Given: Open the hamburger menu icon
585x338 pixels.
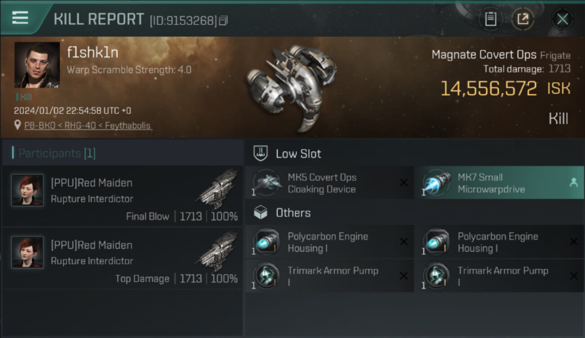Looking at the screenshot, I should coord(20,18).
